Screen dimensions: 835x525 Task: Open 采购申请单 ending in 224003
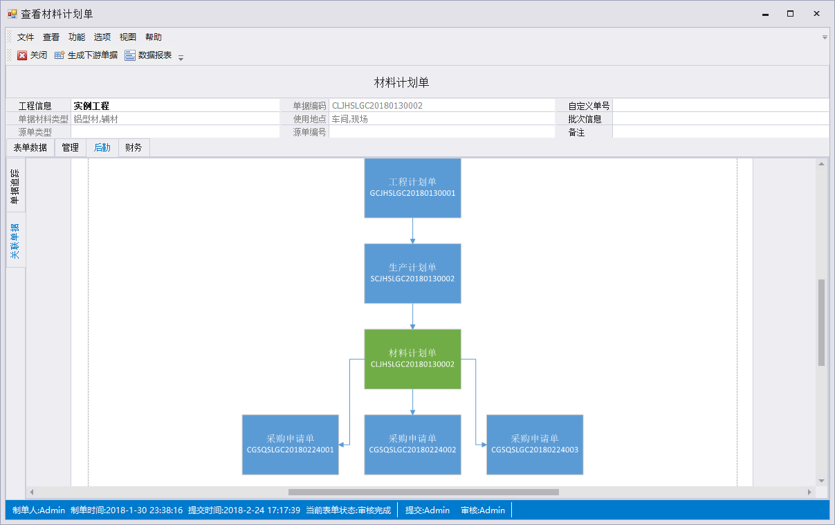point(534,444)
